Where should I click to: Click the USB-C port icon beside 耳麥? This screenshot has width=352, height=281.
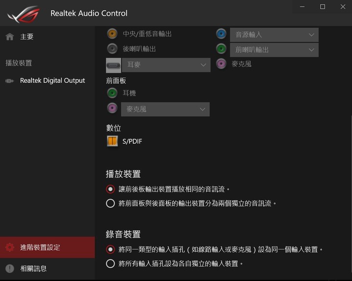click(113, 65)
